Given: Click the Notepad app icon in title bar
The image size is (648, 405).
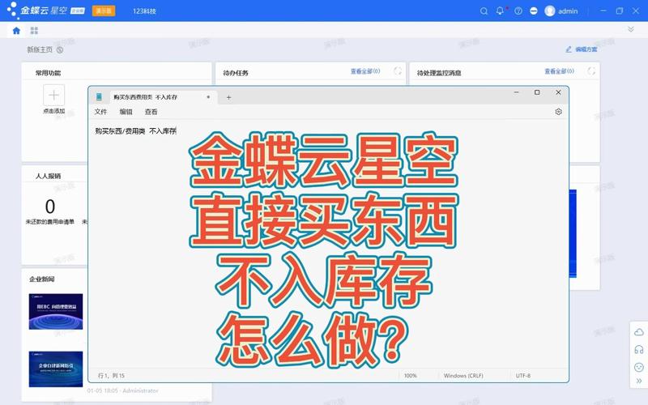Looking at the screenshot, I should click(99, 96).
